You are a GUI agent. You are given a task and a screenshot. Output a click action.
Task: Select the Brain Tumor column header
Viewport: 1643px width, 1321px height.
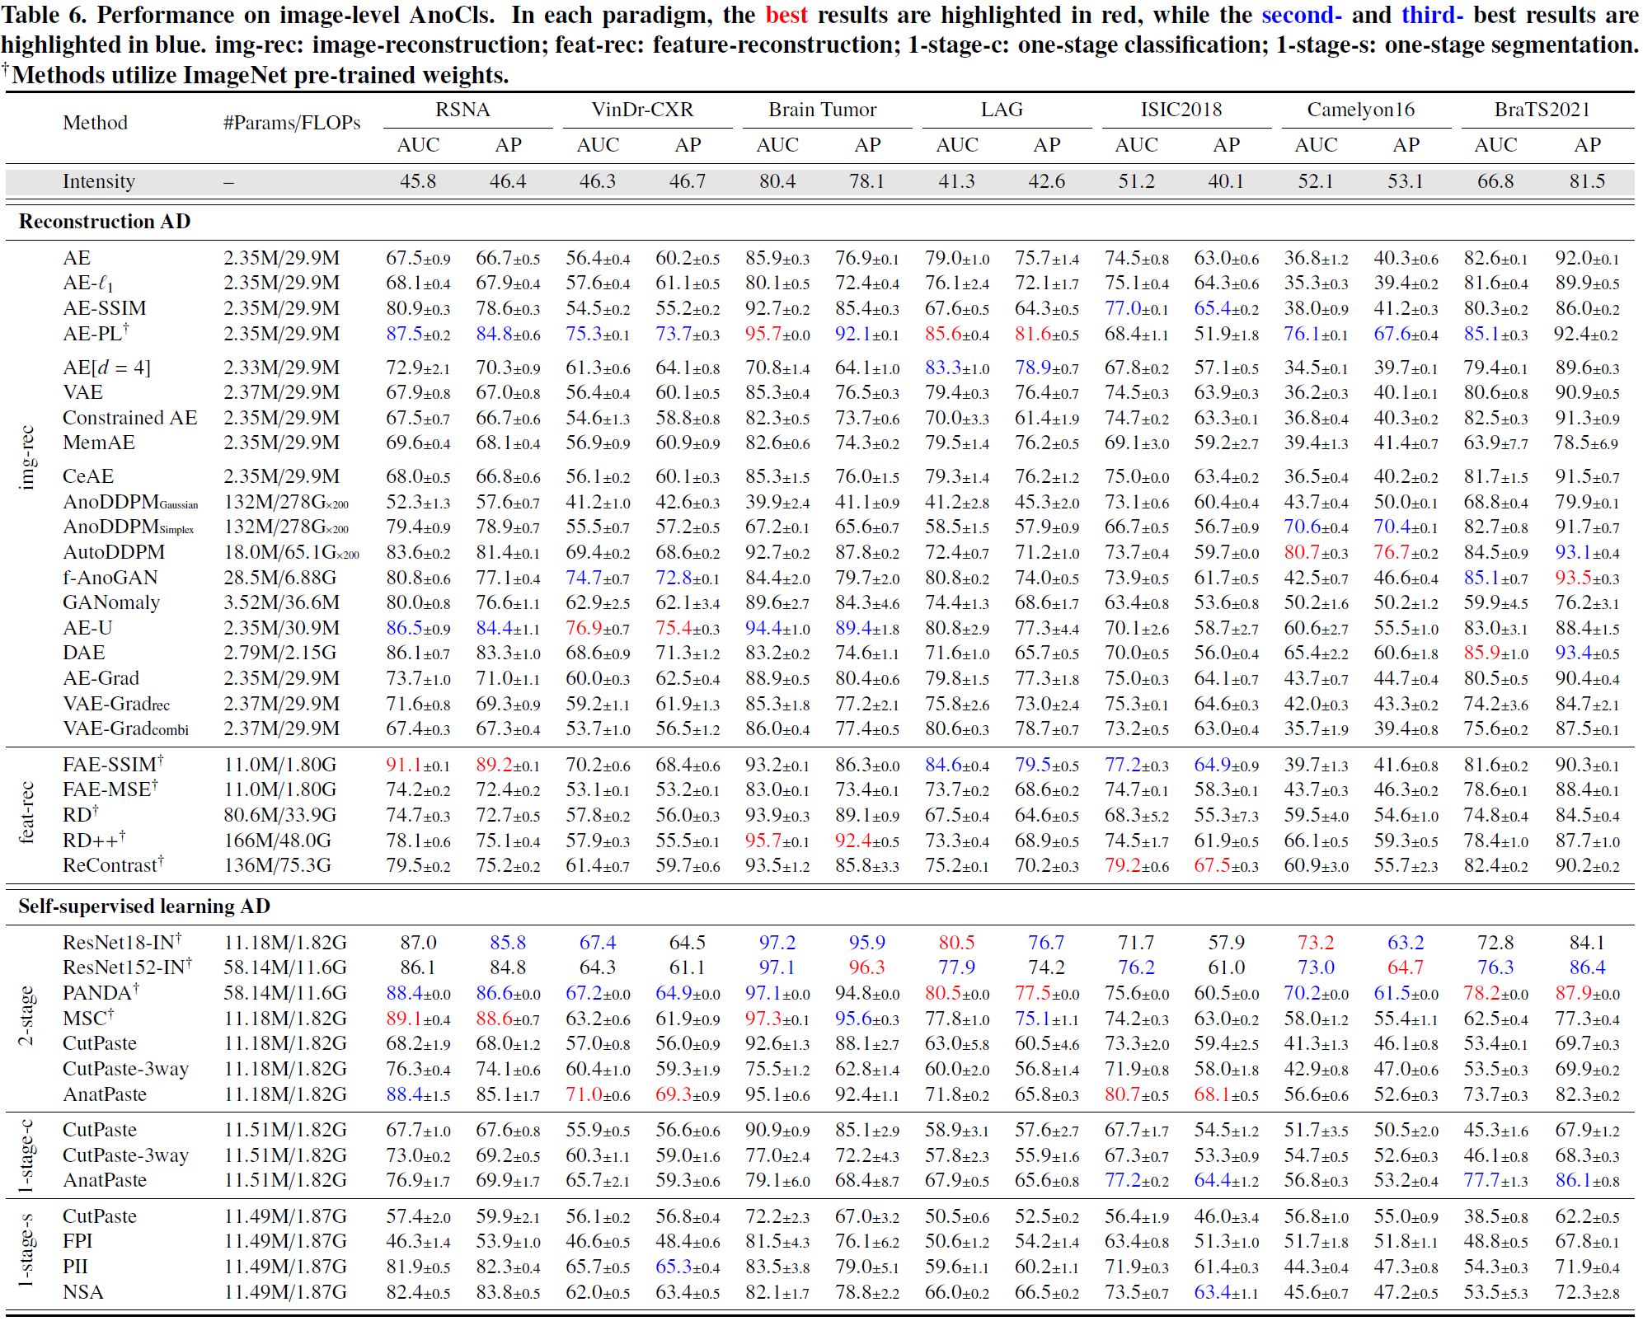(x=822, y=110)
